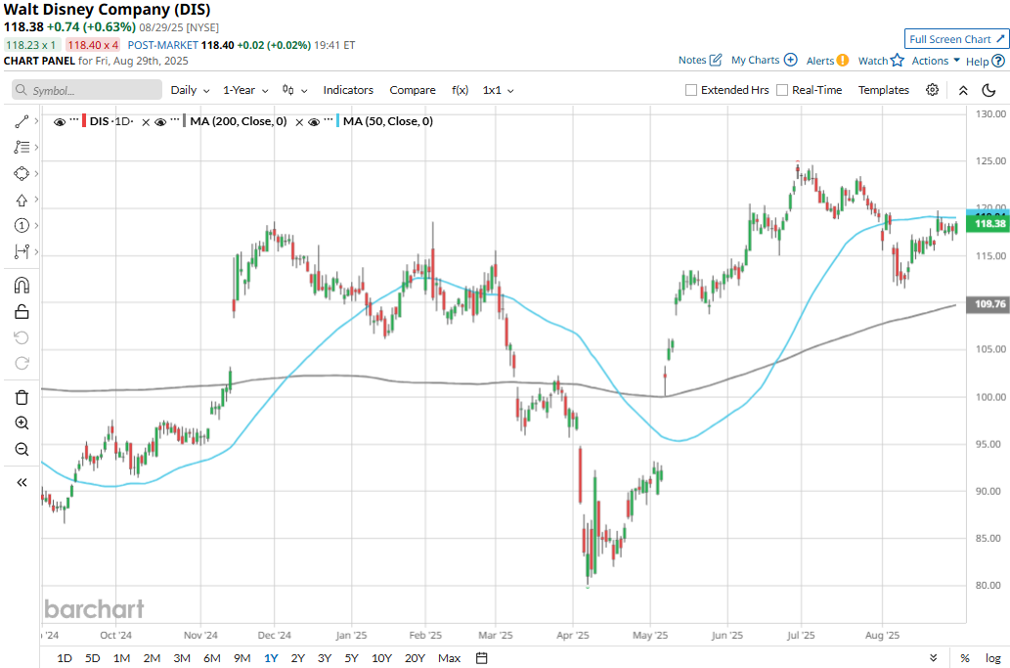This screenshot has height=668, width=1010.
Task: Toggle percent scale on axis
Action: click(x=964, y=657)
